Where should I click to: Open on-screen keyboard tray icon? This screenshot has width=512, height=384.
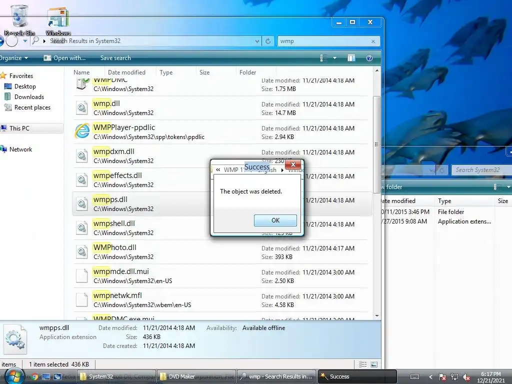click(x=414, y=377)
